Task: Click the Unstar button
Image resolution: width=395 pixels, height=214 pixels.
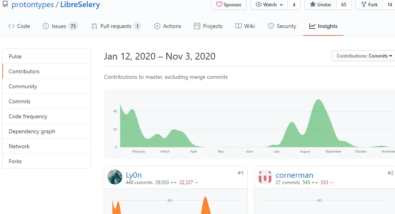Action: [321, 4]
